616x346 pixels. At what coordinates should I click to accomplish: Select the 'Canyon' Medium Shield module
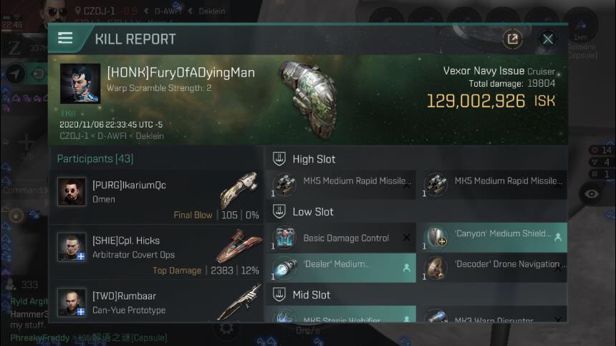[x=492, y=237]
